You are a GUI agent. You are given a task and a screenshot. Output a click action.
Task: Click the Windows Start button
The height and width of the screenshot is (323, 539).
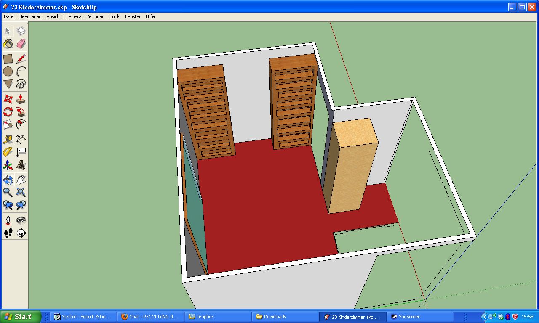tap(20, 317)
